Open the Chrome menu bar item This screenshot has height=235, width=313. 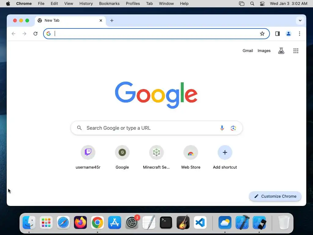pyautogui.click(x=24, y=4)
